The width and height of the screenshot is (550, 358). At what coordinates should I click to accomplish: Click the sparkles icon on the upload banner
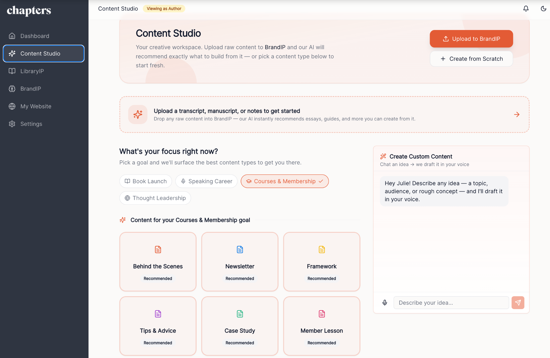138,114
